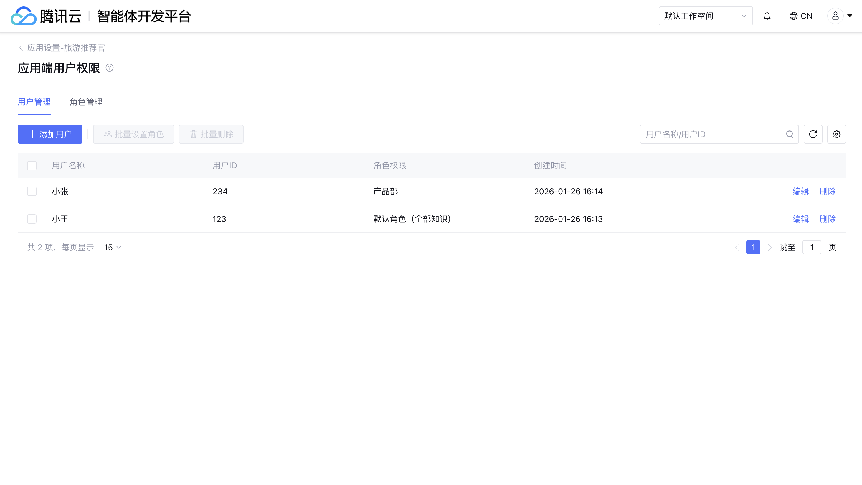This screenshot has width=862, height=485.
Task: Open the user avatar icon
Action: click(835, 16)
